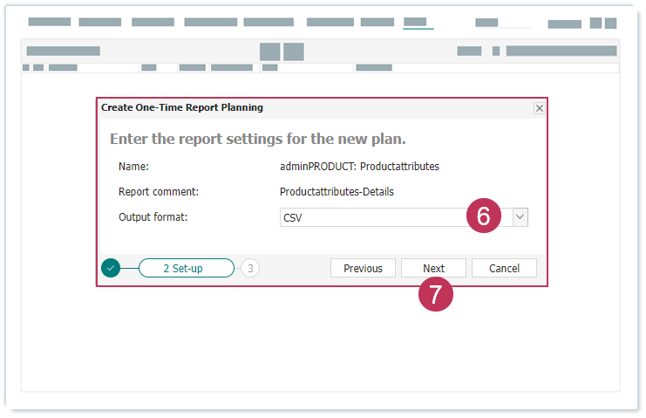This screenshot has width=646, height=418.
Task: Jump to wizard step 3 circle
Action: pos(250,269)
